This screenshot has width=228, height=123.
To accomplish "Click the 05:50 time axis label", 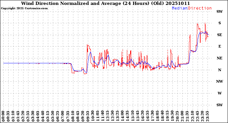I will 53,116.
